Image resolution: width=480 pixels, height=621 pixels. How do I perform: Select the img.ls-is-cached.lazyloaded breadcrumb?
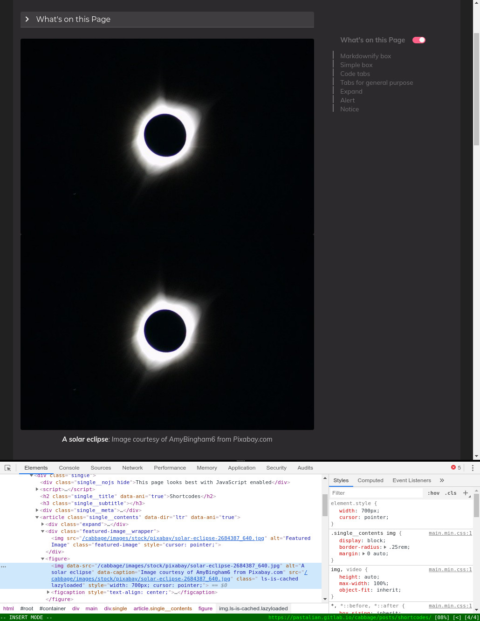point(253,608)
